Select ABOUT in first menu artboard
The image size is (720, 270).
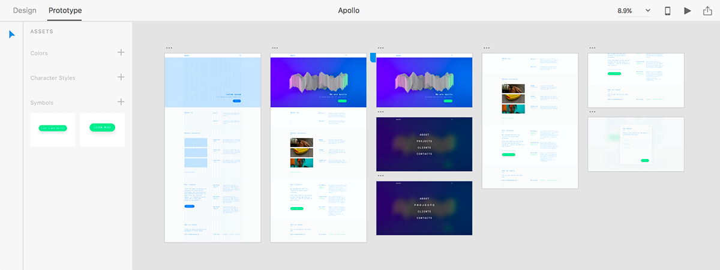tap(424, 134)
